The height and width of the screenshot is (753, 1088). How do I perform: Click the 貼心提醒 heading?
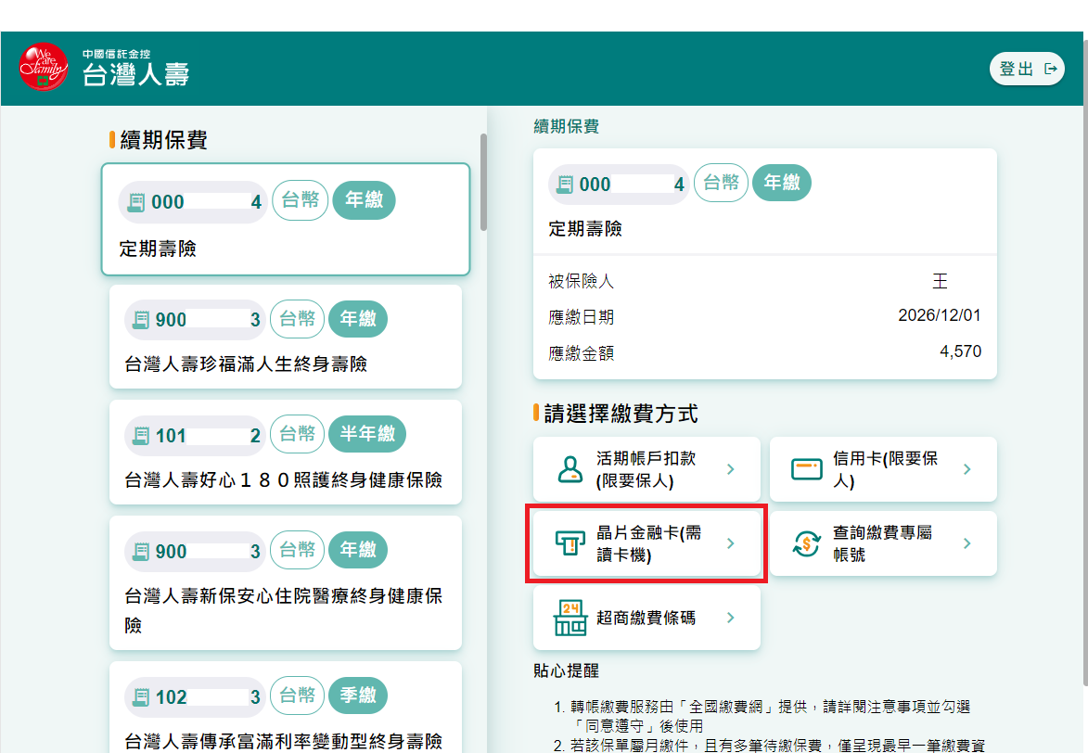click(x=566, y=671)
